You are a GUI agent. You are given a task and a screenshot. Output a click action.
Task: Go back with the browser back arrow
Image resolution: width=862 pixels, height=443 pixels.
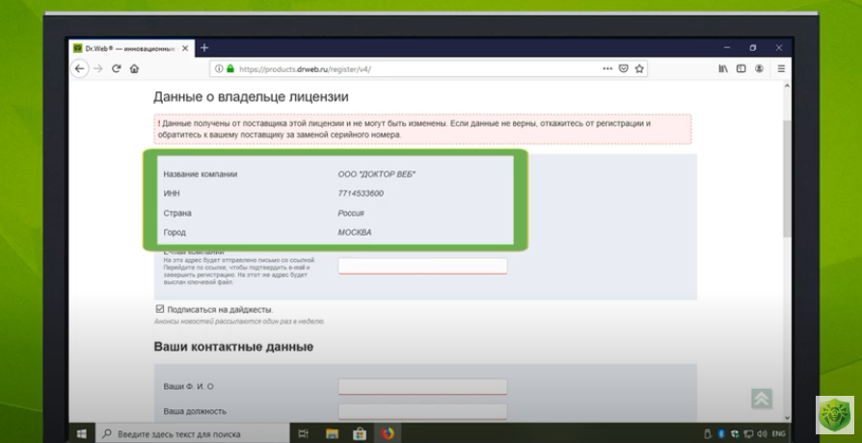(x=80, y=68)
